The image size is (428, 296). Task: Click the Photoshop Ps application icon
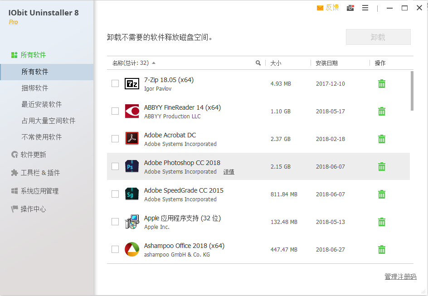tap(132, 166)
